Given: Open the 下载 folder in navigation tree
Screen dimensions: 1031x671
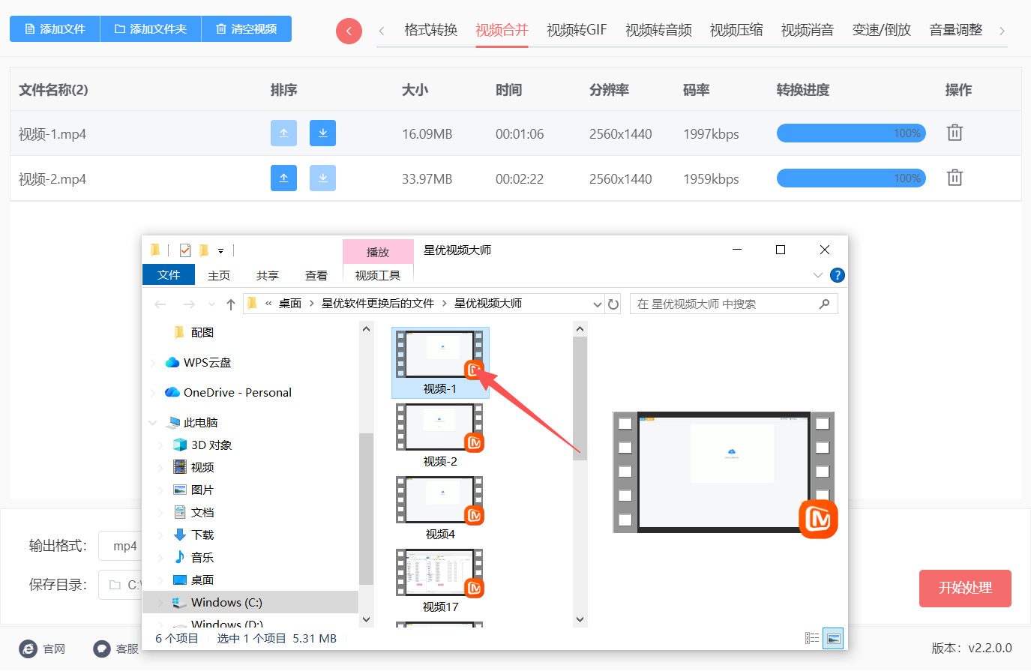Looking at the screenshot, I should pyautogui.click(x=202, y=535).
